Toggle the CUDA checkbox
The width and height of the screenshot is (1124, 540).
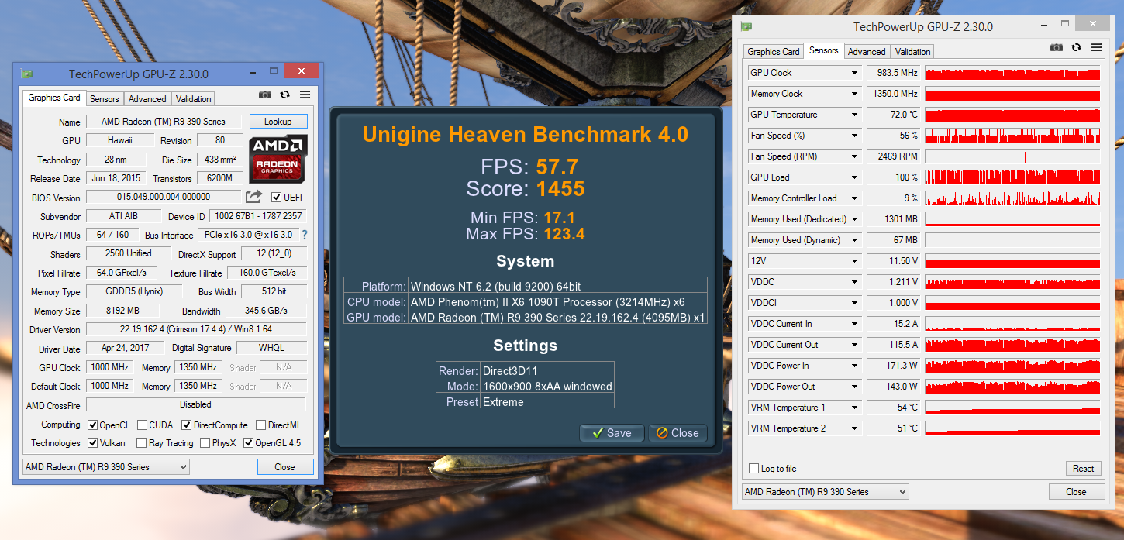143,425
